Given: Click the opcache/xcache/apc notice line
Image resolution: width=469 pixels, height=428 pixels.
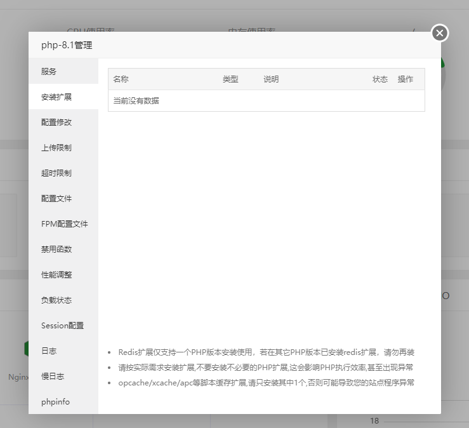Looking at the screenshot, I should (x=266, y=382).
